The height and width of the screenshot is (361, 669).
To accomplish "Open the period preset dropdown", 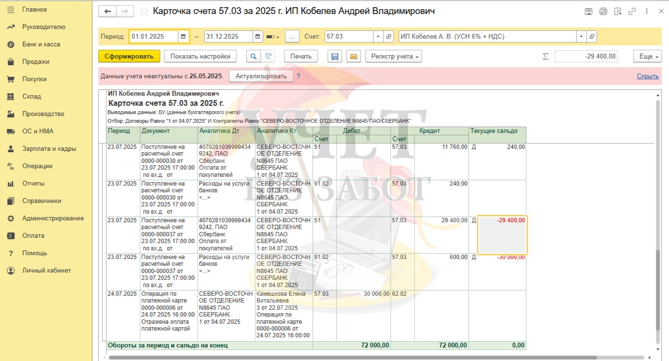I will (273, 37).
